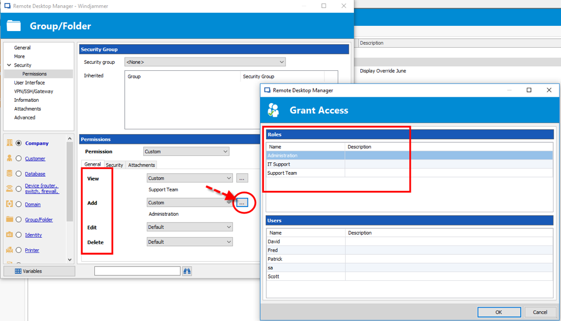Viewport: 561px width, 321px height.
Task: Switch to the Security permissions tab
Action: tap(114, 165)
